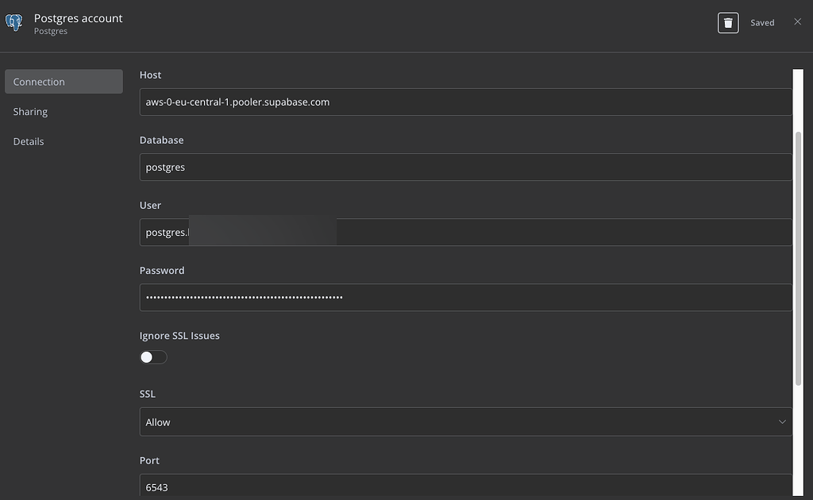This screenshot has height=500, width=813.
Task: Click the Port field showing 6543
Action: (x=464, y=487)
